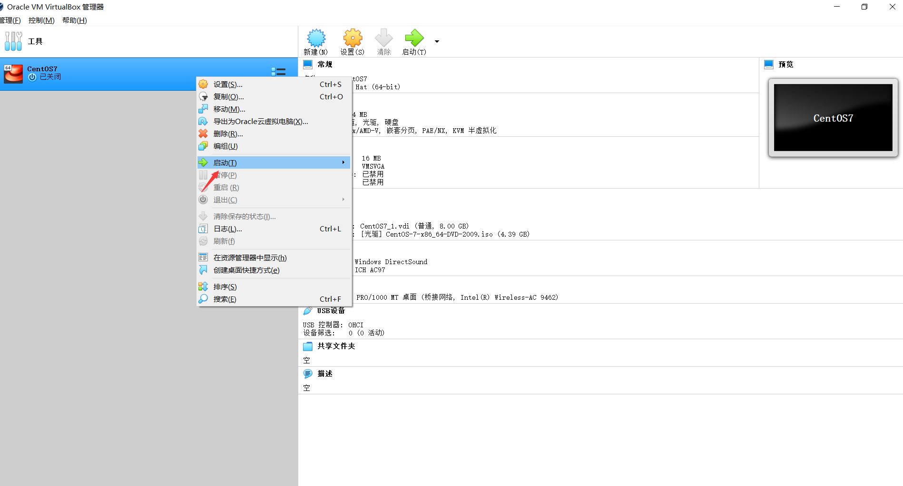Viewport: 903px width, 486px height.
Task: Choose Settings (设置) in the context menu
Action: tap(275, 85)
